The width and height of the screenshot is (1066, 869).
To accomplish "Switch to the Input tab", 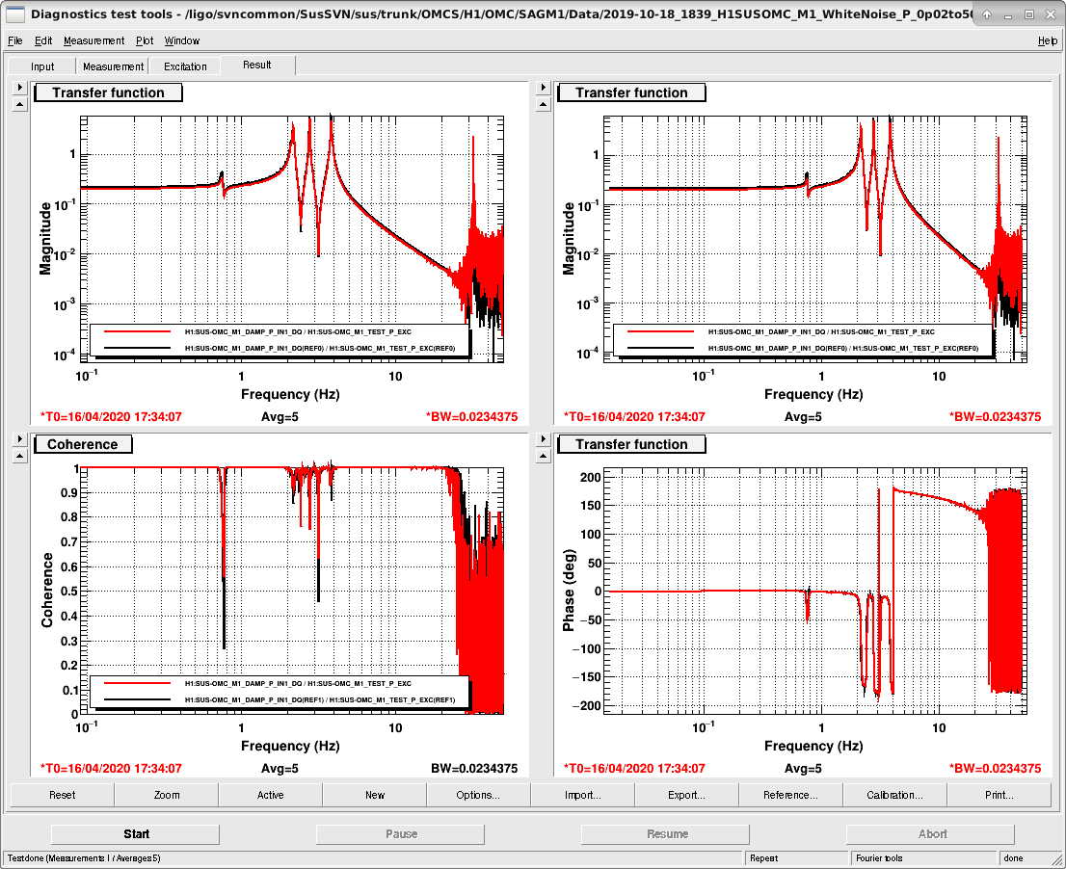I will point(42,66).
